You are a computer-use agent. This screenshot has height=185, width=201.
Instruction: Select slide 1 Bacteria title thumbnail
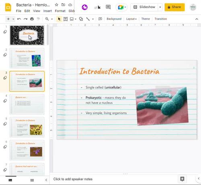[27, 35]
